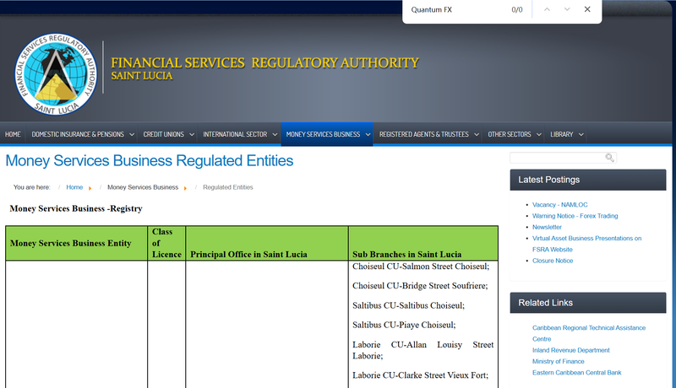Click the Class of Licence column header
This screenshot has height=388, width=676.
coord(166,243)
